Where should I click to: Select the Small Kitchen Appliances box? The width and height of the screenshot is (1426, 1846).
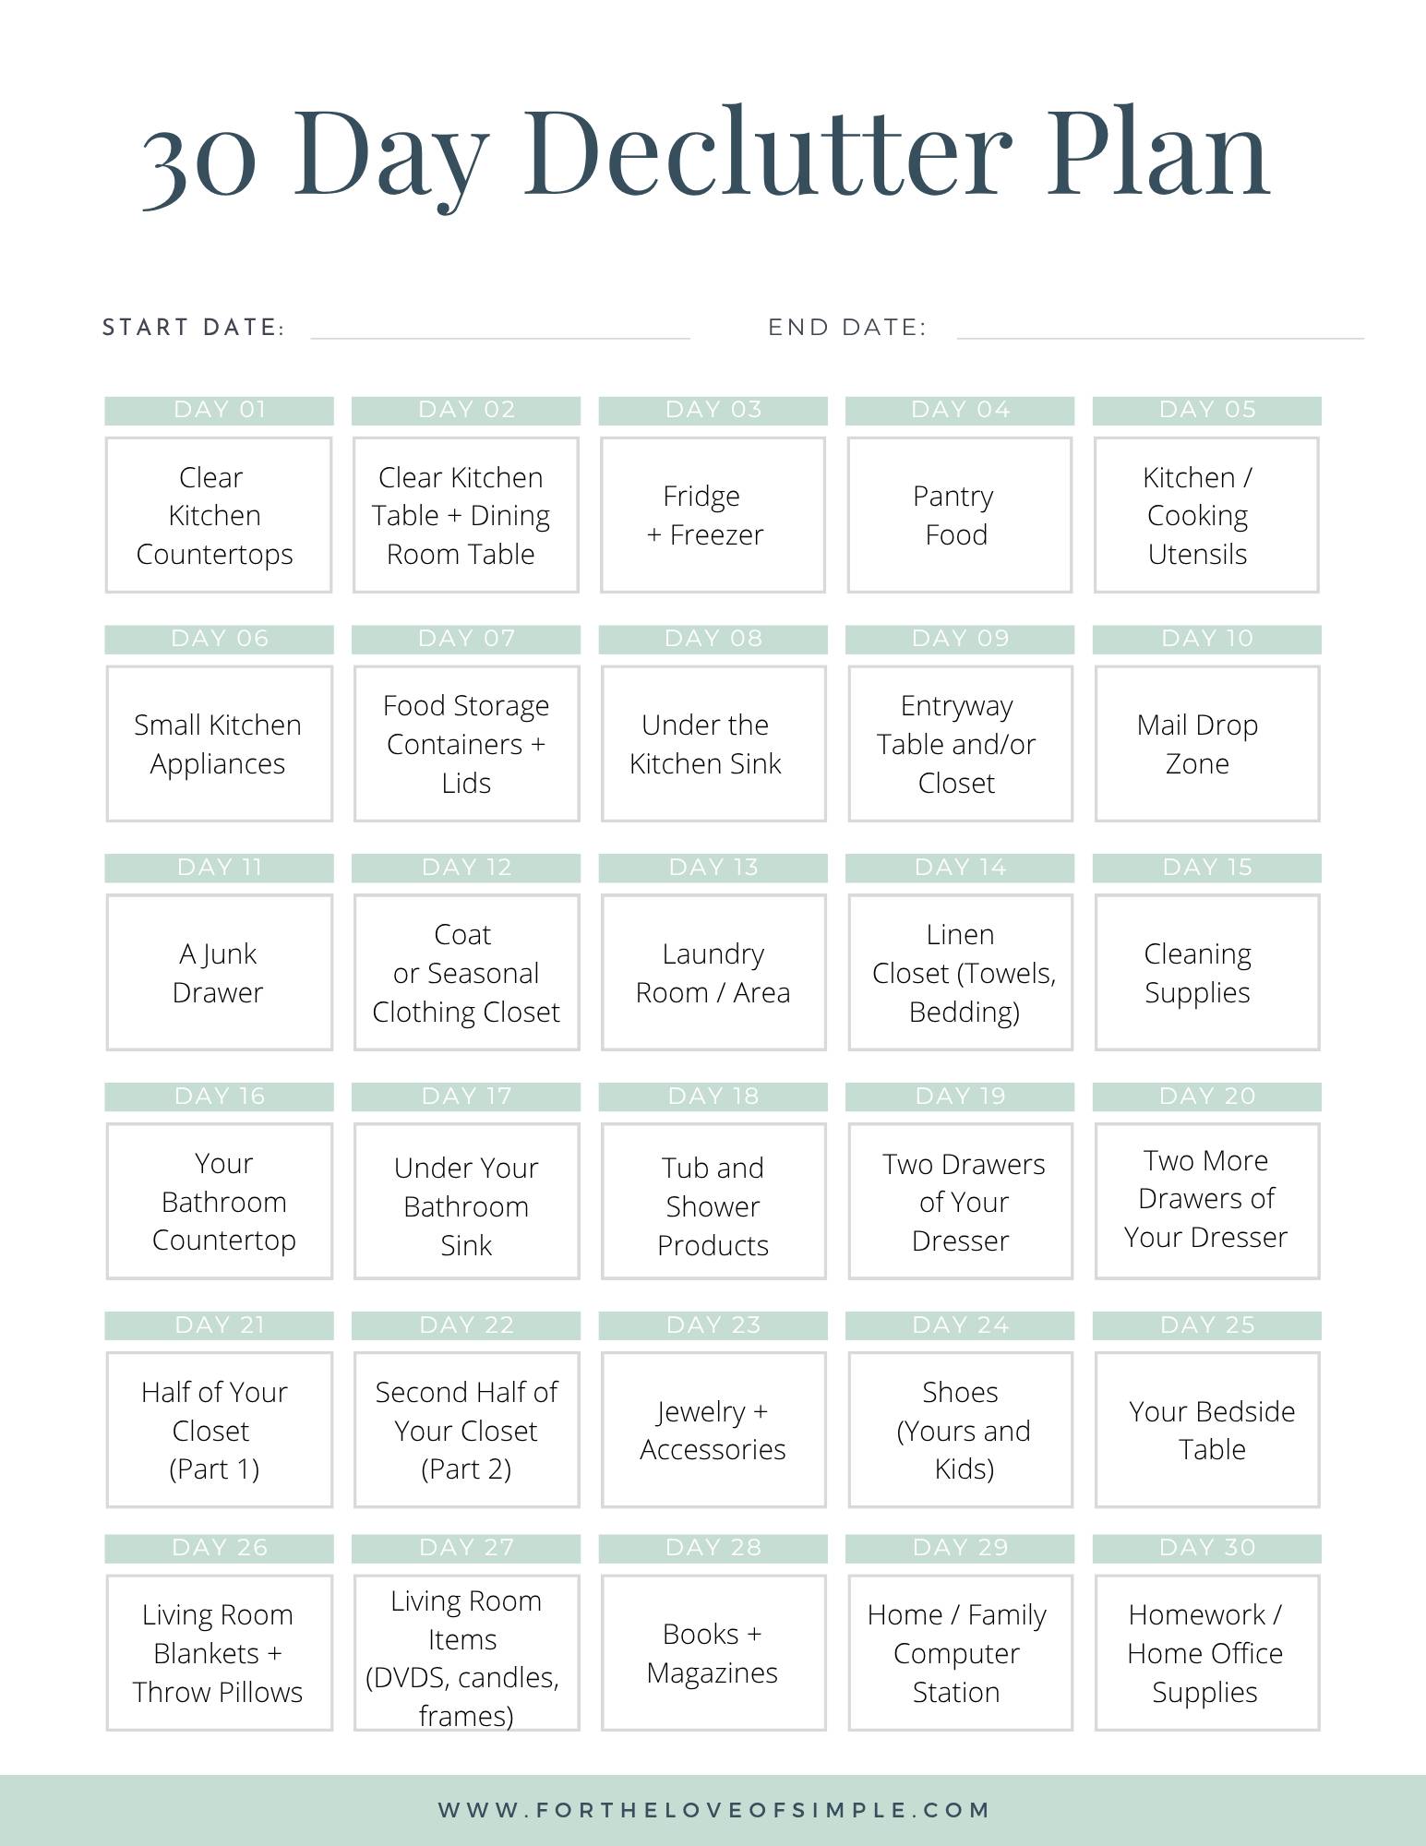pyautogui.click(x=219, y=744)
